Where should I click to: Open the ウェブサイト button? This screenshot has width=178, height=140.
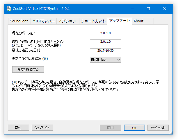tap(42, 128)
